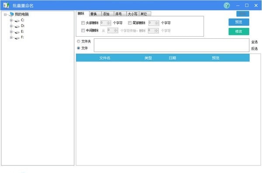Click the 反选 invert selection link
The image size is (262, 173).
click(x=255, y=49)
